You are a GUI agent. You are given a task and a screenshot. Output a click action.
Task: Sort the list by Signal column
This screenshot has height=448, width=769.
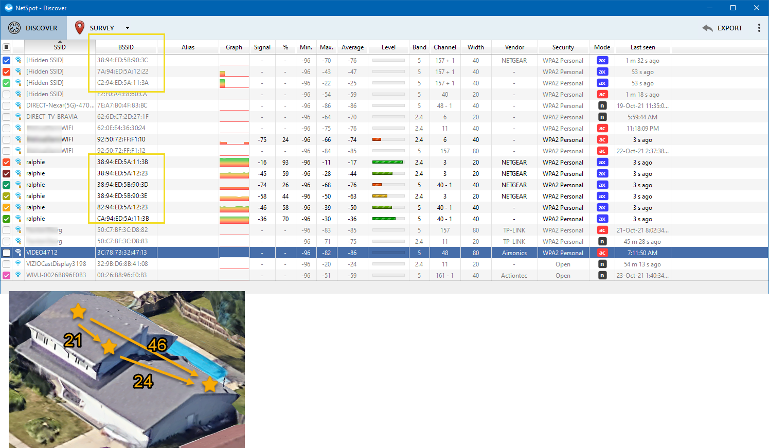pos(262,47)
